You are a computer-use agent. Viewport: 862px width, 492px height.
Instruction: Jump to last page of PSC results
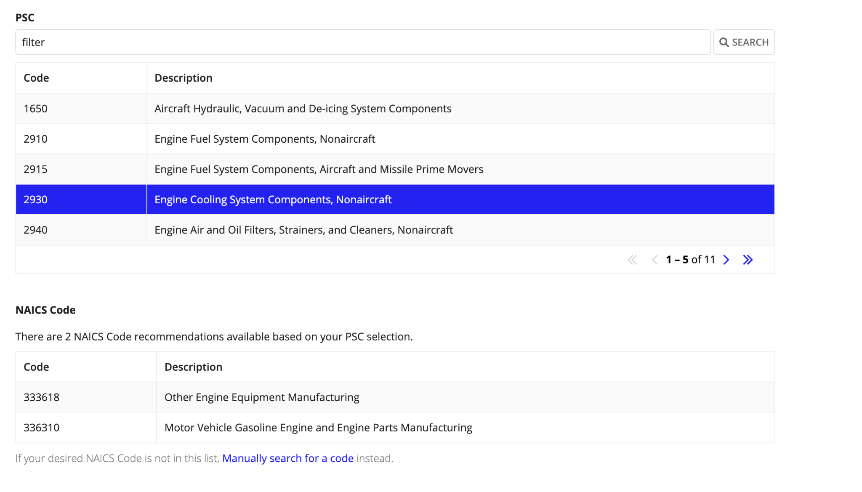[x=748, y=260]
